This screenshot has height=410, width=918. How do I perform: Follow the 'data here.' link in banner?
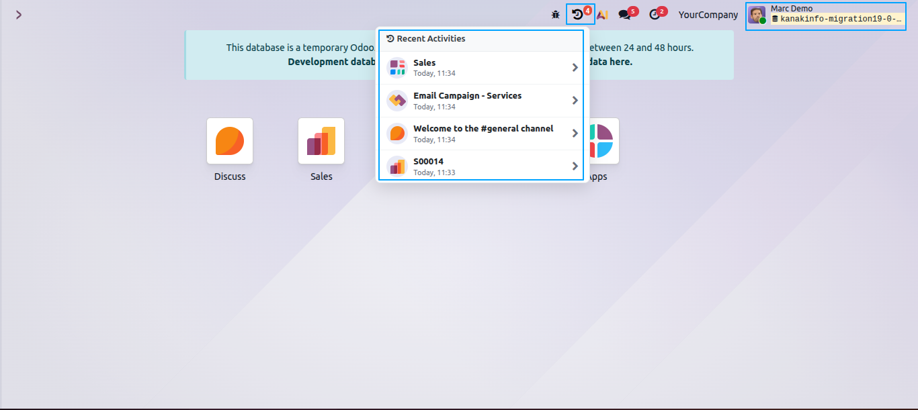610,61
